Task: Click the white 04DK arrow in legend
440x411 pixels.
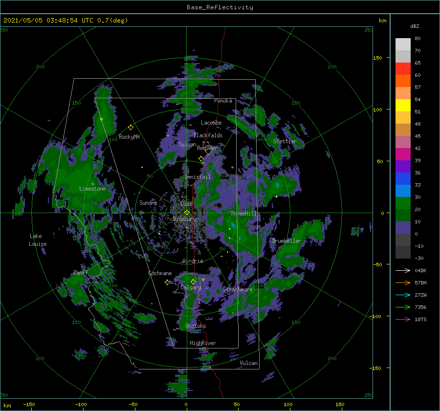Action: (x=403, y=270)
